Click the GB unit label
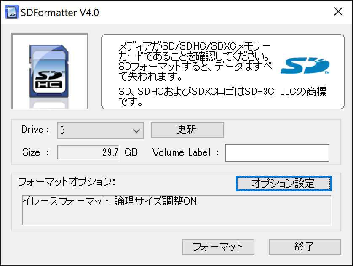The image size is (353, 266). point(131,152)
